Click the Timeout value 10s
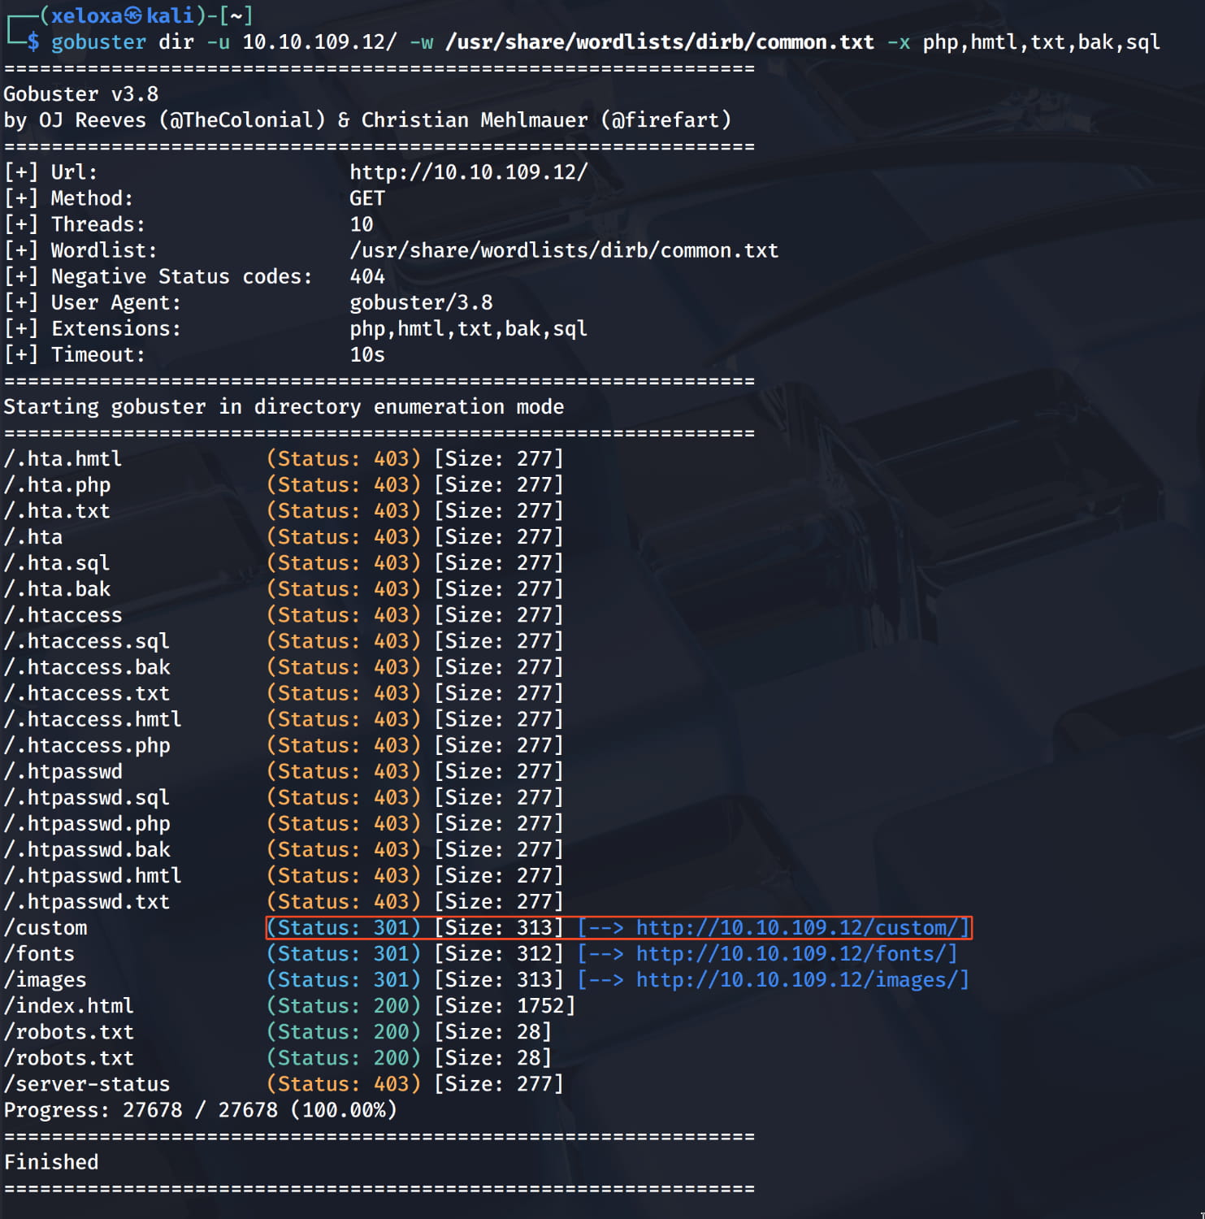Image resolution: width=1205 pixels, height=1219 pixels. coord(367,354)
